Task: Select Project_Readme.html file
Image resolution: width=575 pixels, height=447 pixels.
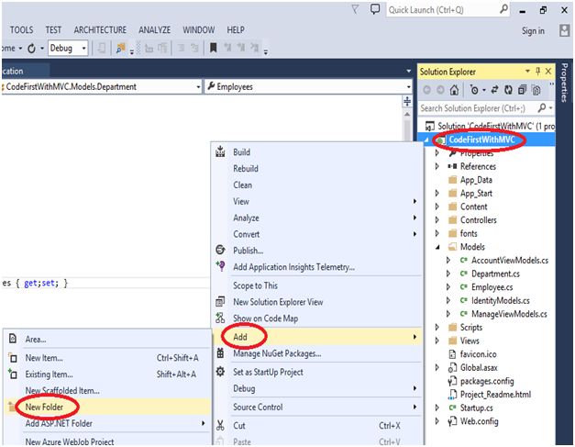Action: coord(495,394)
